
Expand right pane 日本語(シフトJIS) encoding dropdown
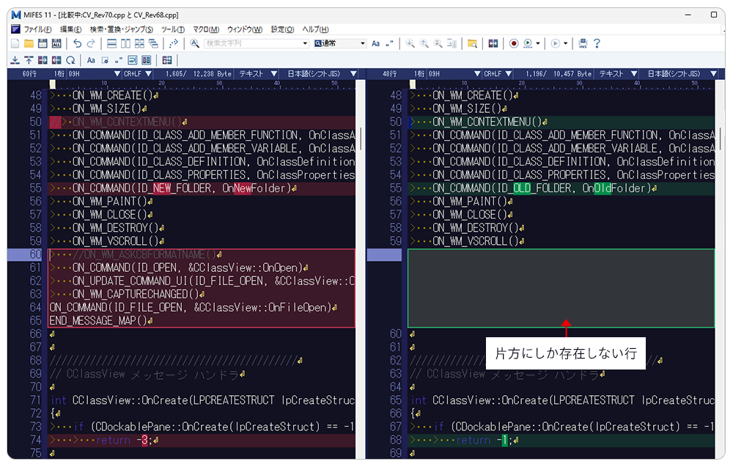click(x=712, y=74)
